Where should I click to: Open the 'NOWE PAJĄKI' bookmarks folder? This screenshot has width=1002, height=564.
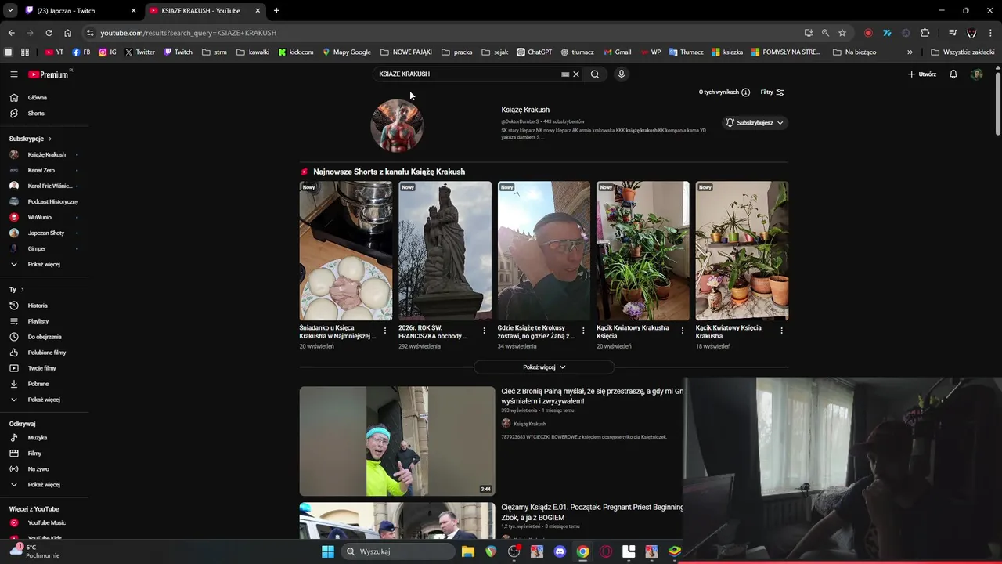(x=406, y=52)
